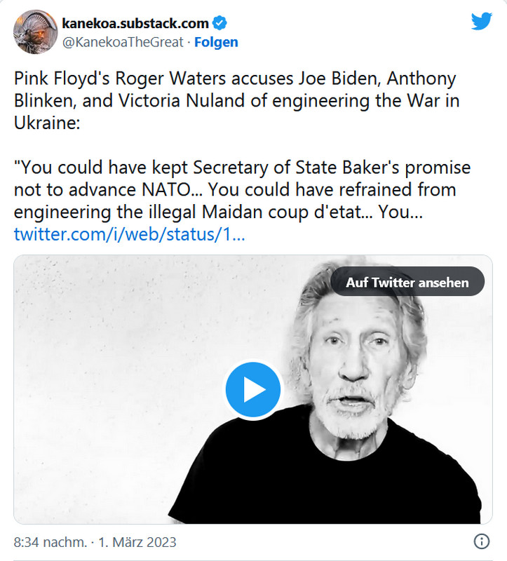
Task: Click the blue verified badge
Action: coord(219,24)
